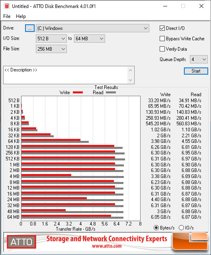Open the 256 MB File Size dropdown
This screenshot has height=255, width=211.
click(x=51, y=49)
